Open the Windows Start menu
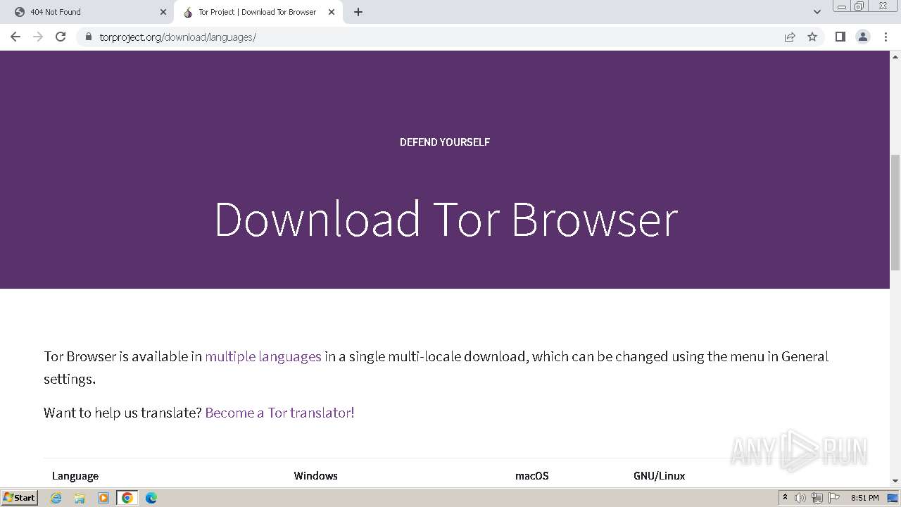The height and width of the screenshot is (507, 901). [x=20, y=498]
